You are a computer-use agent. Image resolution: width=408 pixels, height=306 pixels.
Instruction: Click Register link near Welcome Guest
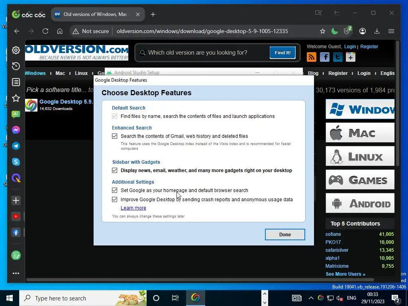click(x=369, y=47)
